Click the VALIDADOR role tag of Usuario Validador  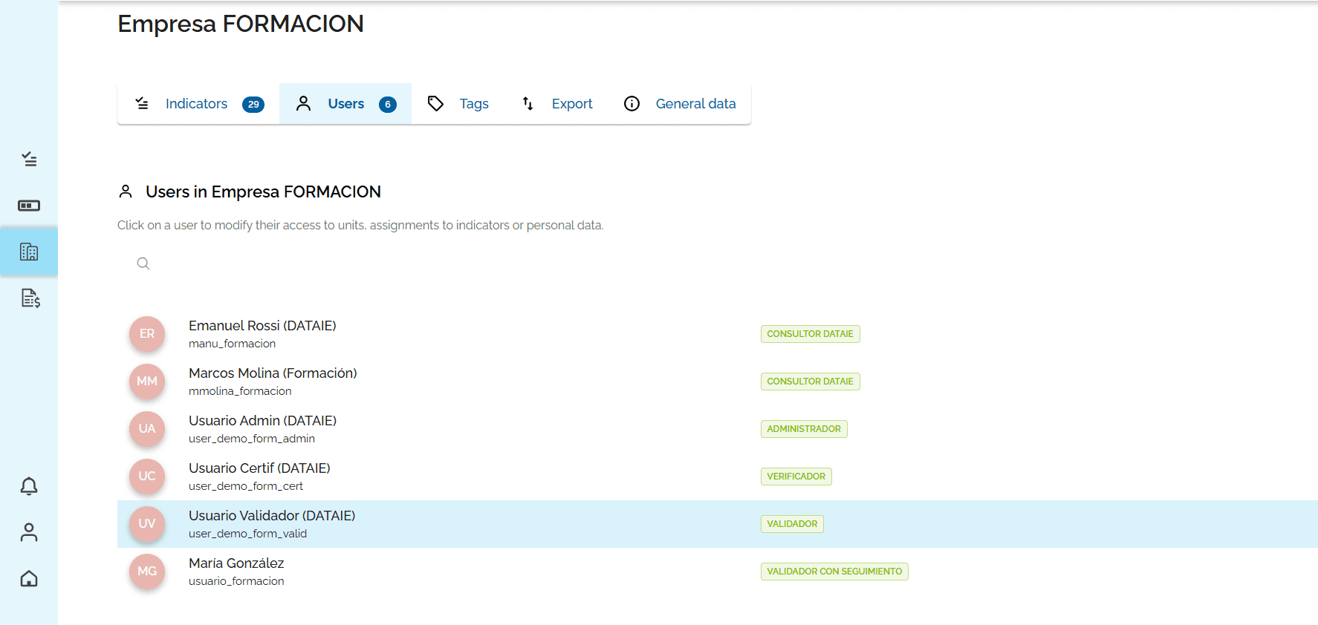coord(792,524)
